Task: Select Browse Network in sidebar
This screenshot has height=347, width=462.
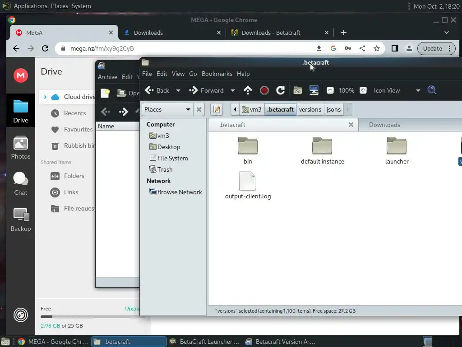Action: pyautogui.click(x=176, y=192)
